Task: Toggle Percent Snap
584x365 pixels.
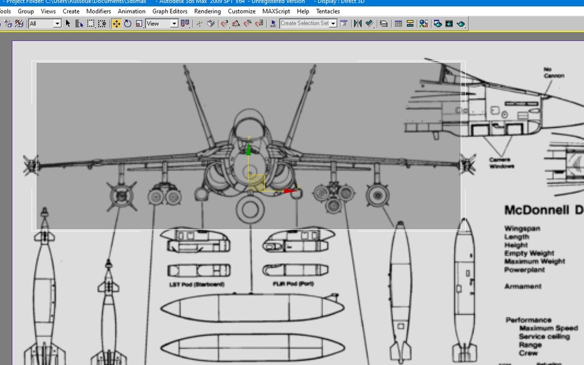Action: (x=247, y=23)
